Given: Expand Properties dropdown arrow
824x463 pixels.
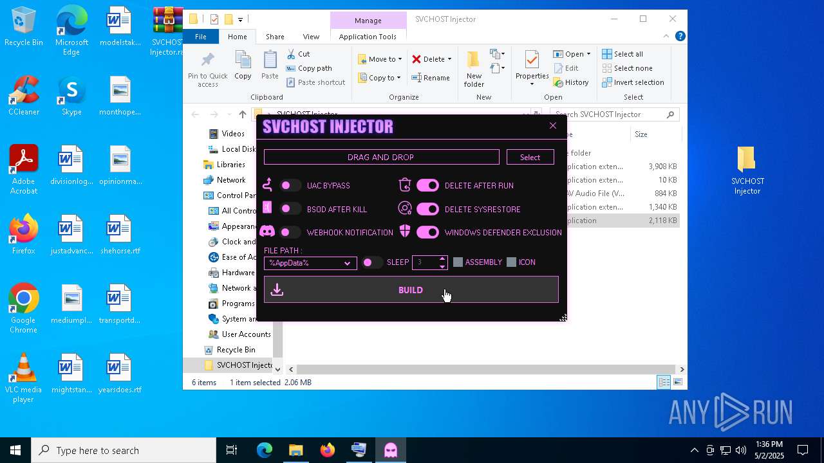Looking at the screenshot, I should click(532, 84).
